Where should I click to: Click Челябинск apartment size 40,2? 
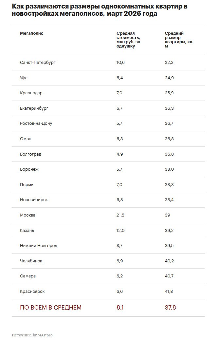(x=169, y=261)
